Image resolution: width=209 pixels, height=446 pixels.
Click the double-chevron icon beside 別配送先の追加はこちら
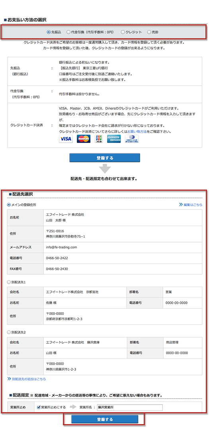[x=9, y=379]
